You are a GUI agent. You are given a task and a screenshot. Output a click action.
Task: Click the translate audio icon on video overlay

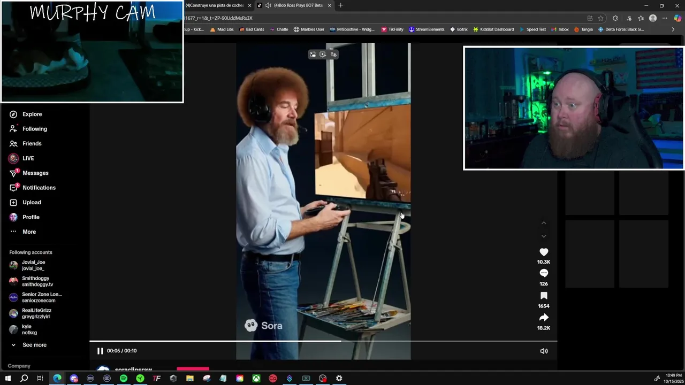pyautogui.click(x=333, y=54)
